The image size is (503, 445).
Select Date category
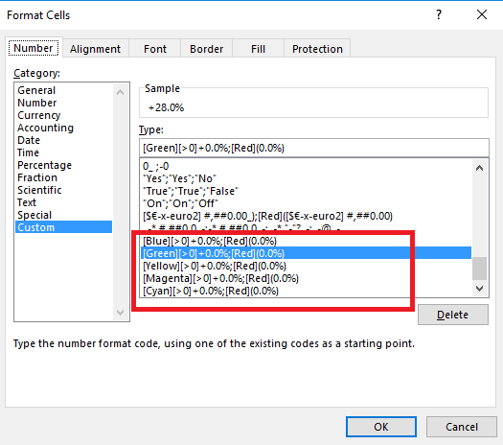64,140
